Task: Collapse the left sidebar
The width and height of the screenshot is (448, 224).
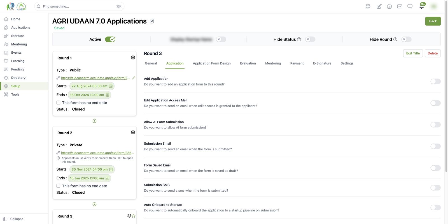Action: (13, 219)
